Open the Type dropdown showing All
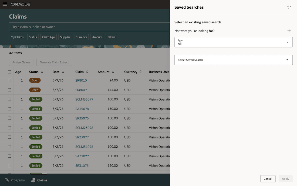Viewport: 297px width, 186px height. point(233,42)
